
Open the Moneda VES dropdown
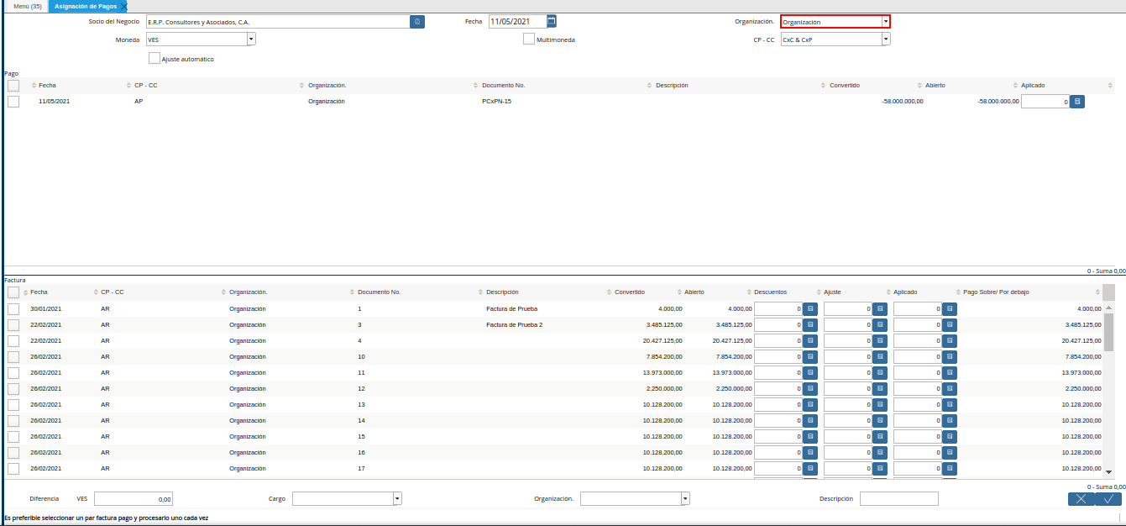pyautogui.click(x=250, y=39)
